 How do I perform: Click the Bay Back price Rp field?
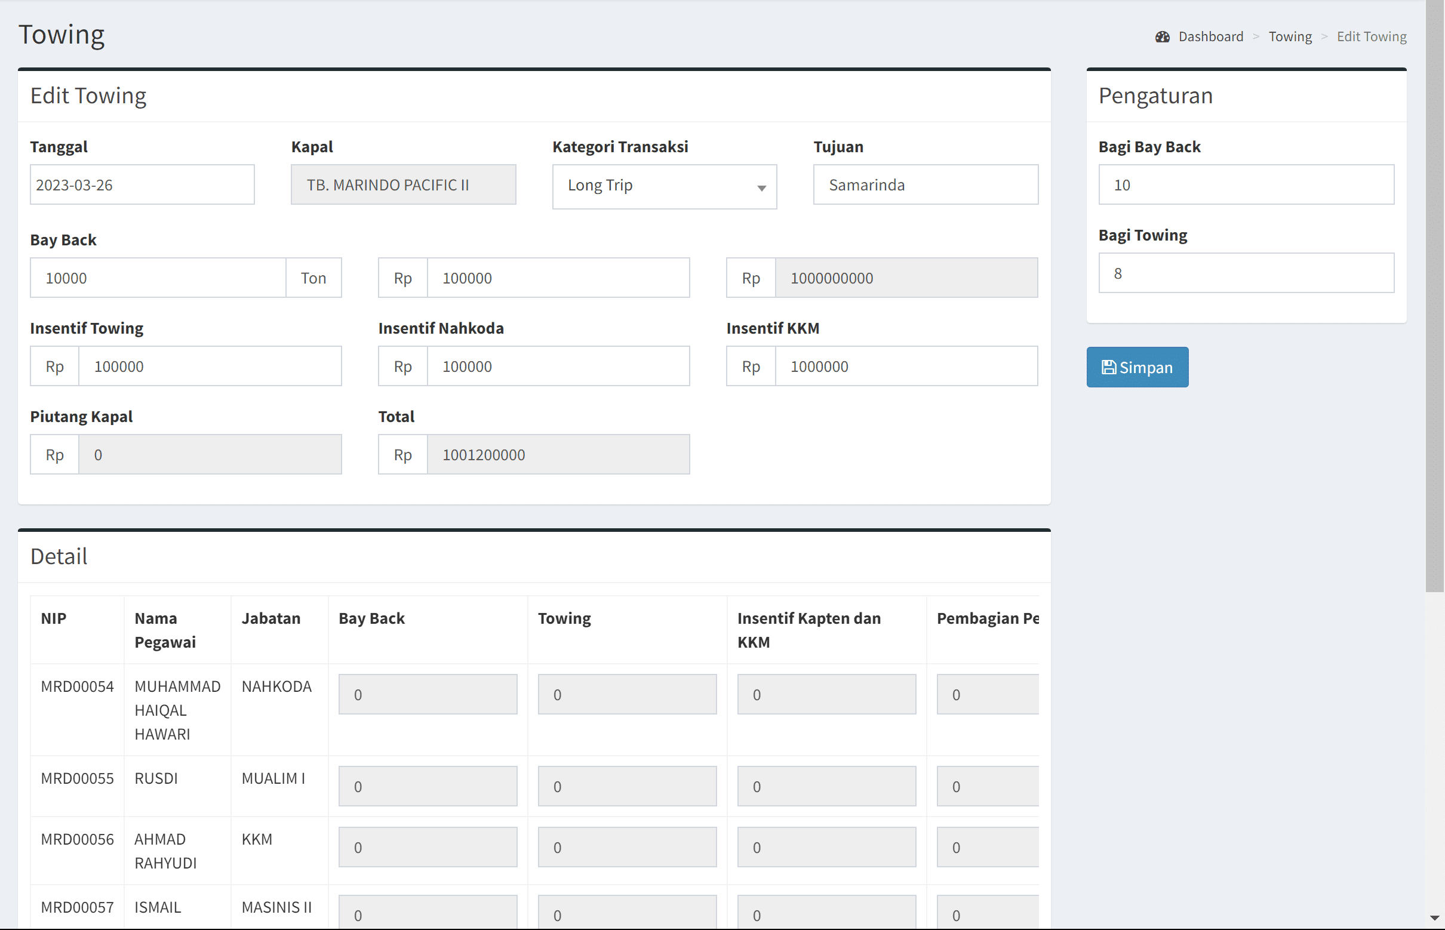pos(558,278)
